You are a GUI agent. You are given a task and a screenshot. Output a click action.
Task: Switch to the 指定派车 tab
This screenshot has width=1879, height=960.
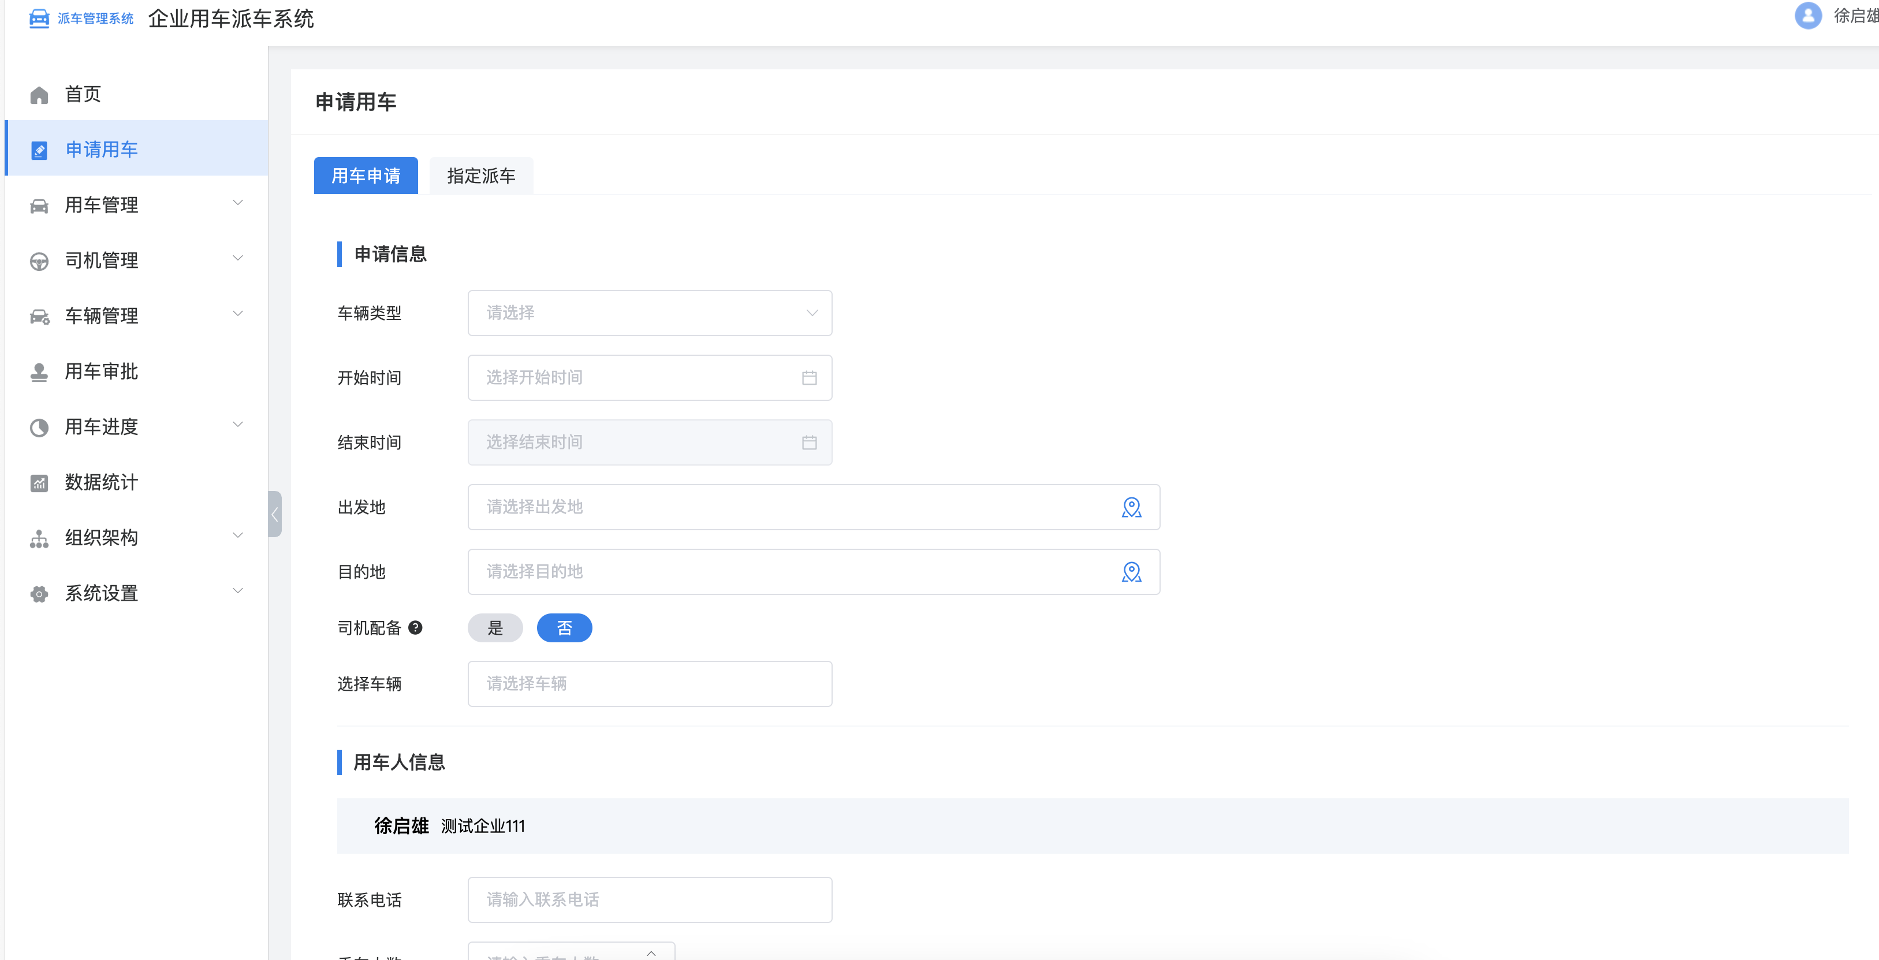coord(482,176)
